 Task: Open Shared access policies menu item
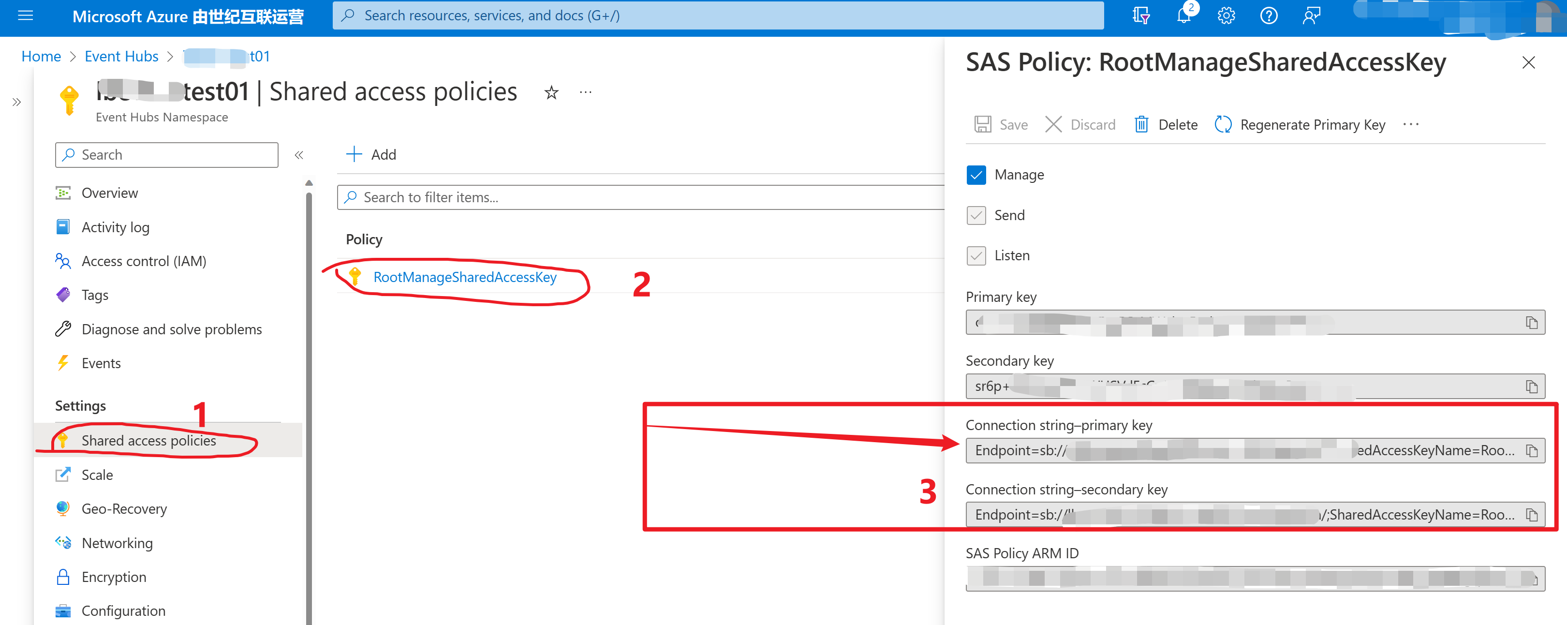pyautogui.click(x=148, y=441)
